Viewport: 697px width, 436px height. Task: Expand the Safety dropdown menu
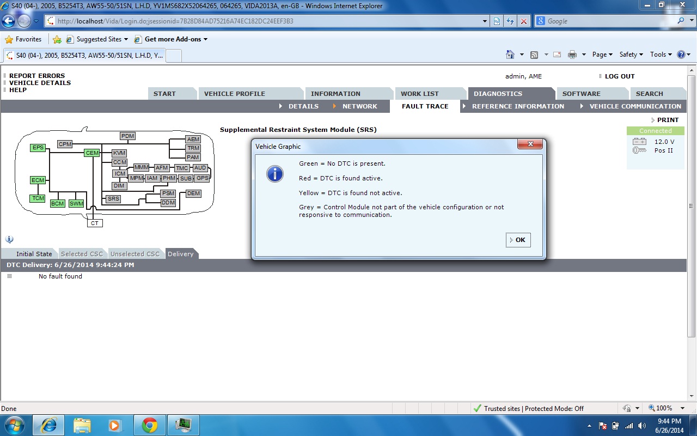coord(631,55)
